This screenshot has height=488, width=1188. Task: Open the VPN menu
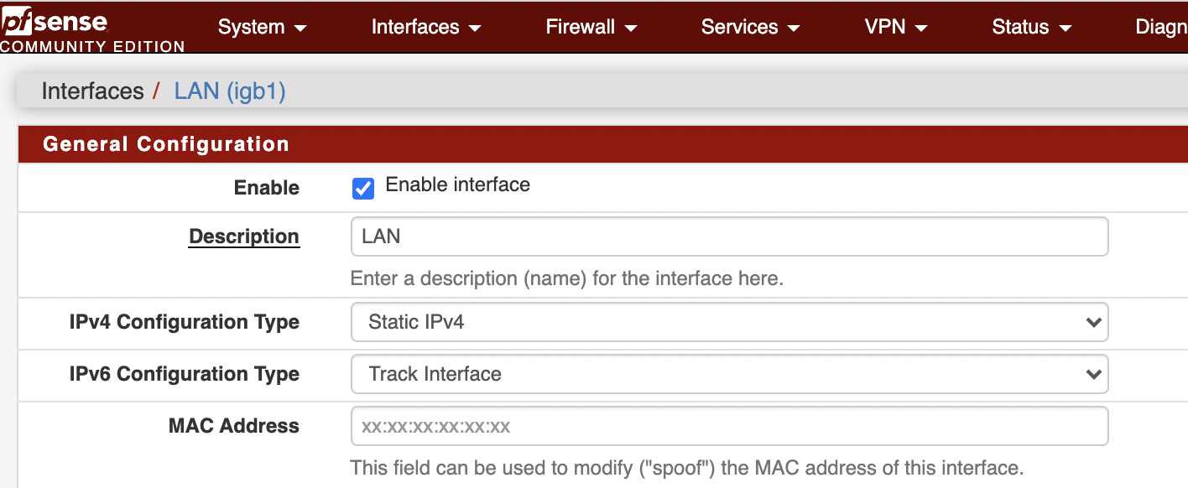(x=896, y=27)
